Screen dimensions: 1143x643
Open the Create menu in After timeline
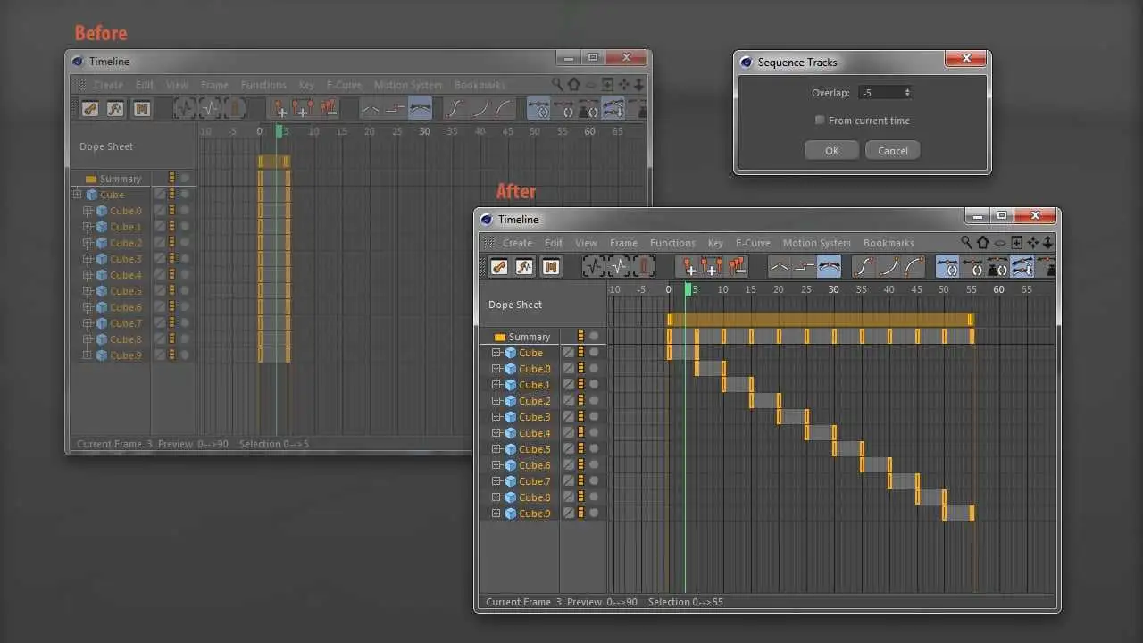point(517,243)
